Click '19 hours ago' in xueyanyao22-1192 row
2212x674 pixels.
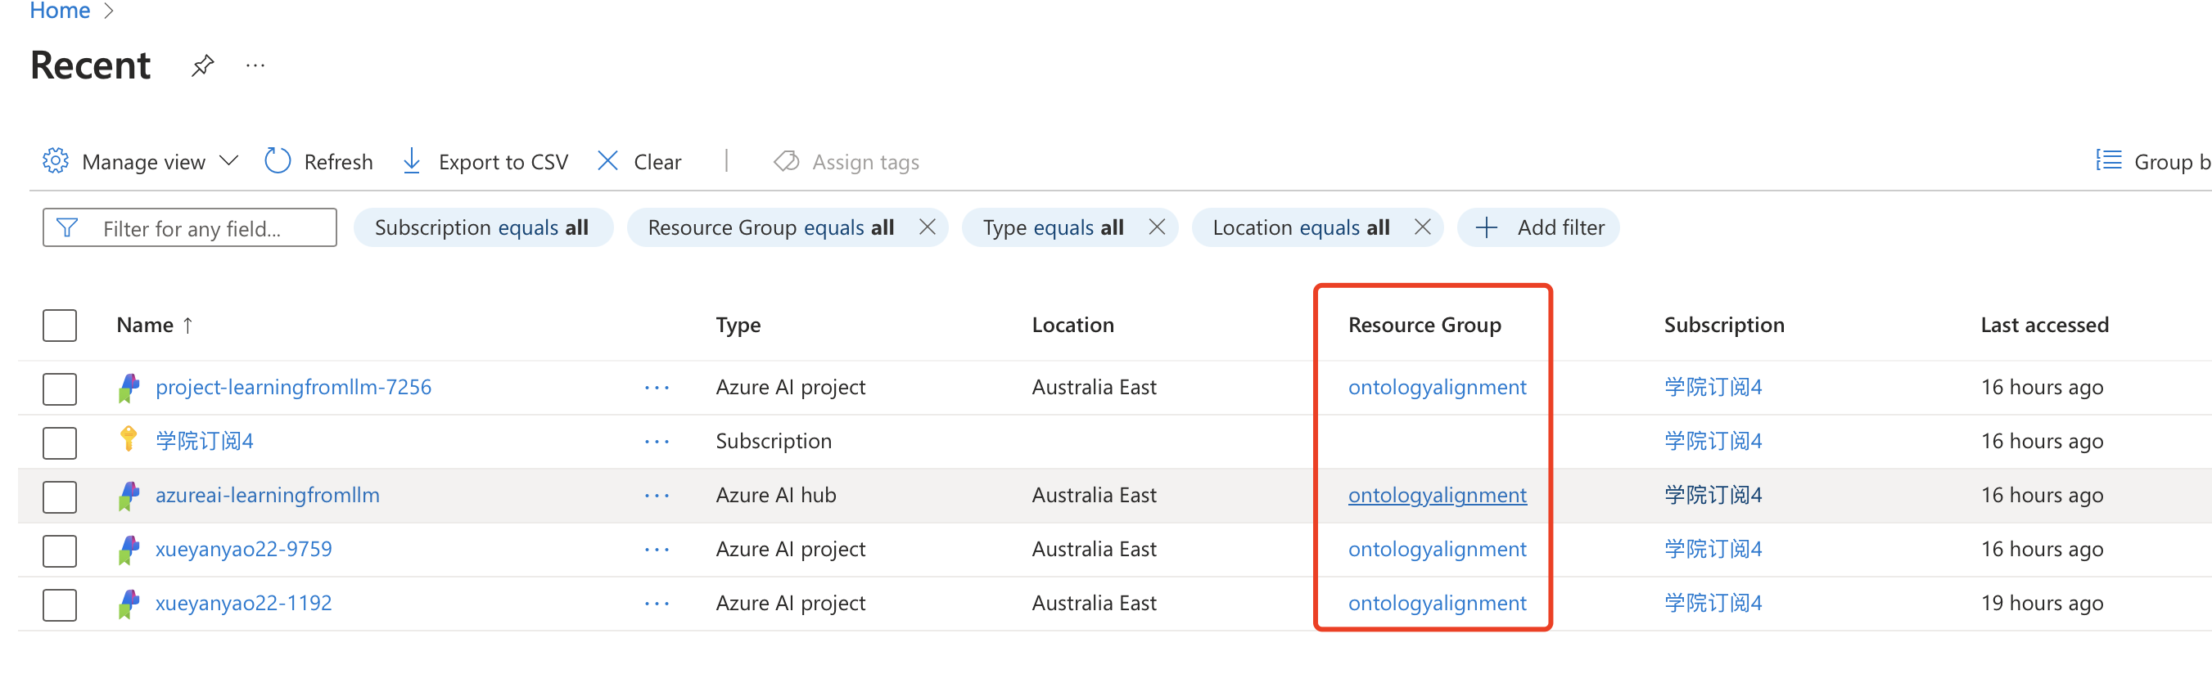[2042, 604]
